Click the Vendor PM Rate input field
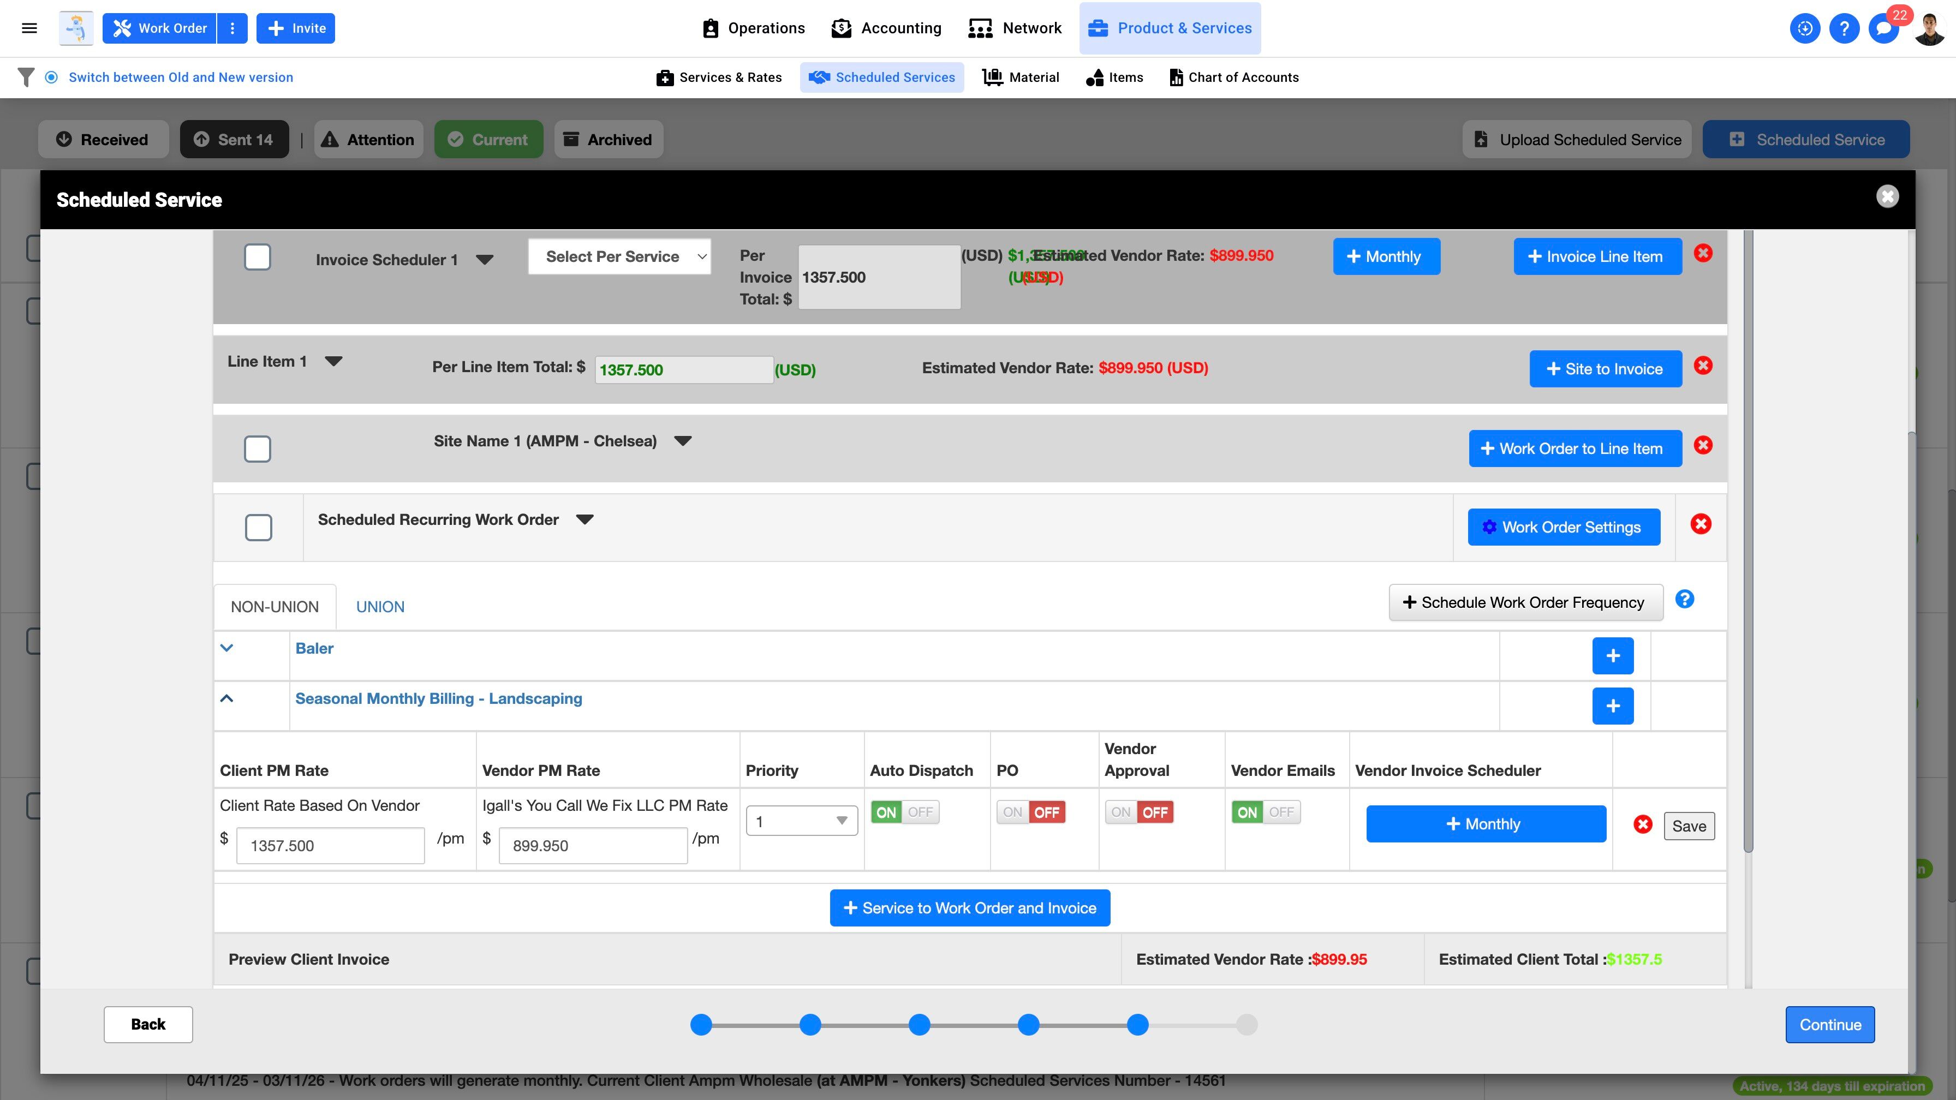Viewport: 1956px width, 1100px height. point(592,846)
